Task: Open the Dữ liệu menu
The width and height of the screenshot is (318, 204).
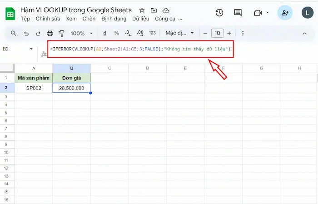Action: point(140,19)
